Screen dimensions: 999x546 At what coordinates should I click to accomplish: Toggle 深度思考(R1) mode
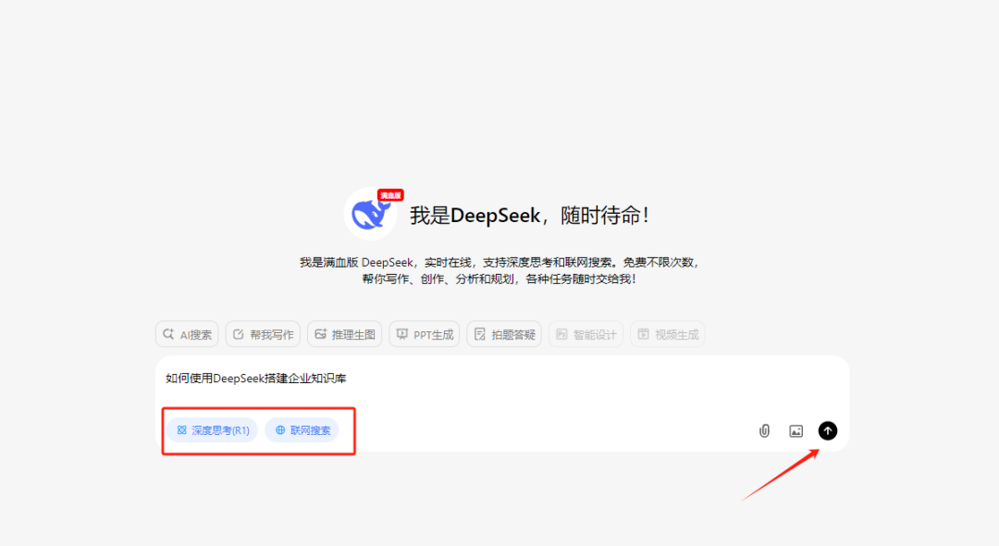pyautogui.click(x=213, y=430)
